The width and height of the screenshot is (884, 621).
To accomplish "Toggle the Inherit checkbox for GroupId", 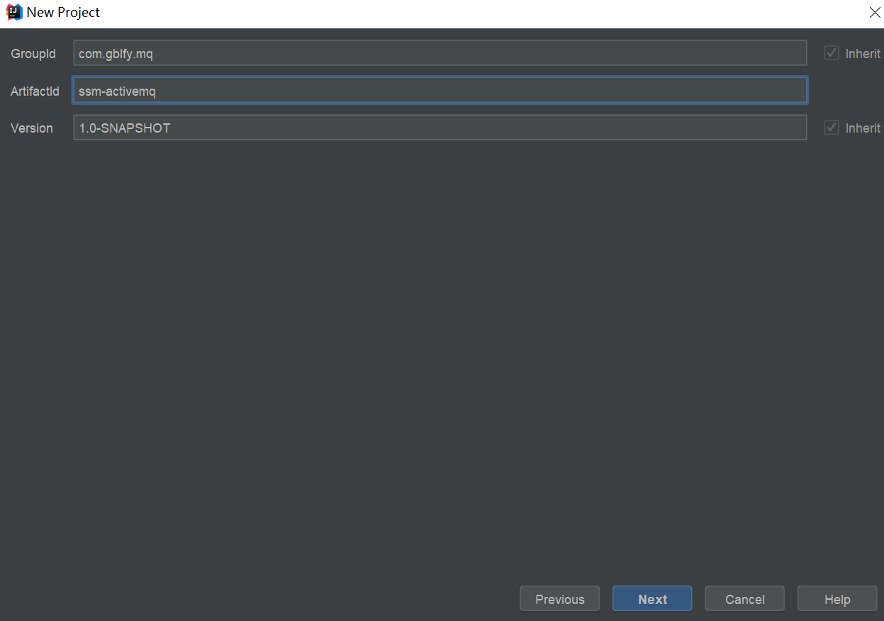I will pyautogui.click(x=832, y=53).
